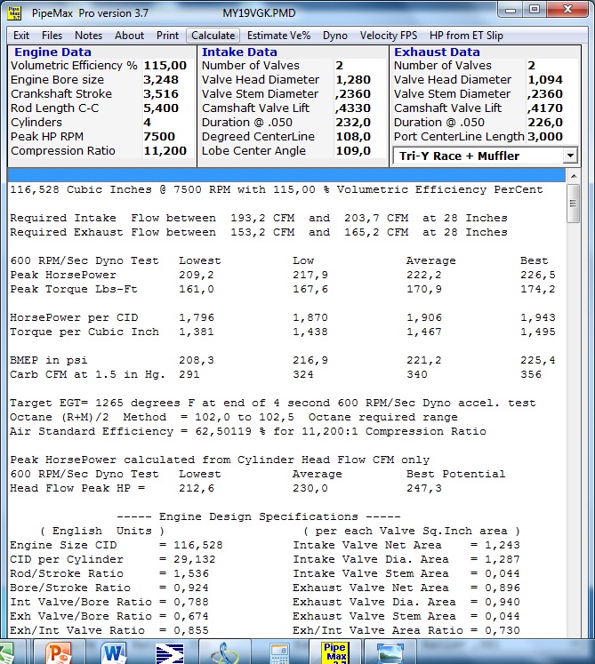Click Intake Valve Head Diameter 1,280
Image resolution: width=595 pixels, height=664 pixels.
(360, 80)
